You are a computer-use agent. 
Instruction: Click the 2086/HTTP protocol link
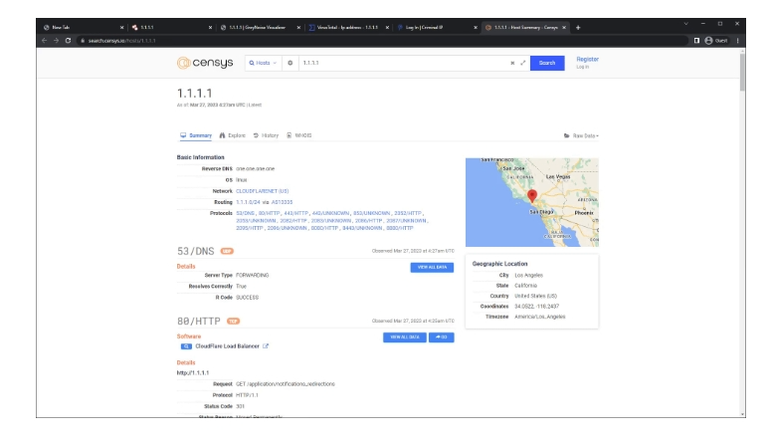[x=368, y=221]
